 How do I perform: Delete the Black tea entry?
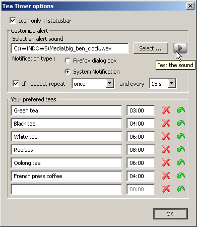166,124
